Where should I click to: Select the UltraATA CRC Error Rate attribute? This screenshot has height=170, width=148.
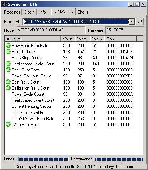pyautogui.click(x=33, y=119)
